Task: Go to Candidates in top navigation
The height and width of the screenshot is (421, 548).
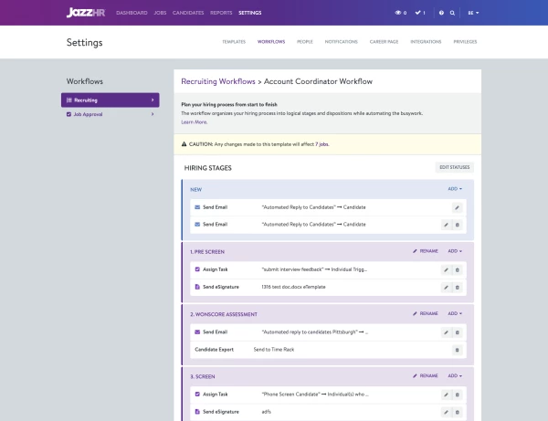Action: tap(186, 13)
